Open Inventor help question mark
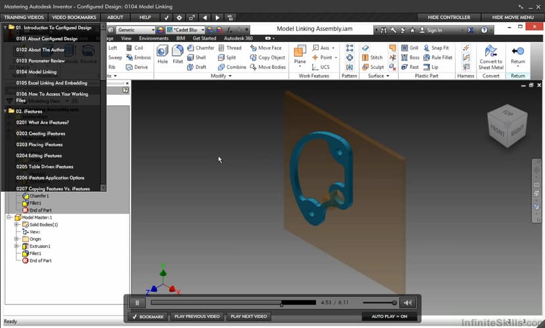 484,30
